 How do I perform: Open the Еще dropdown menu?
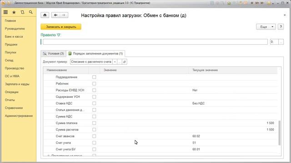click(266, 27)
